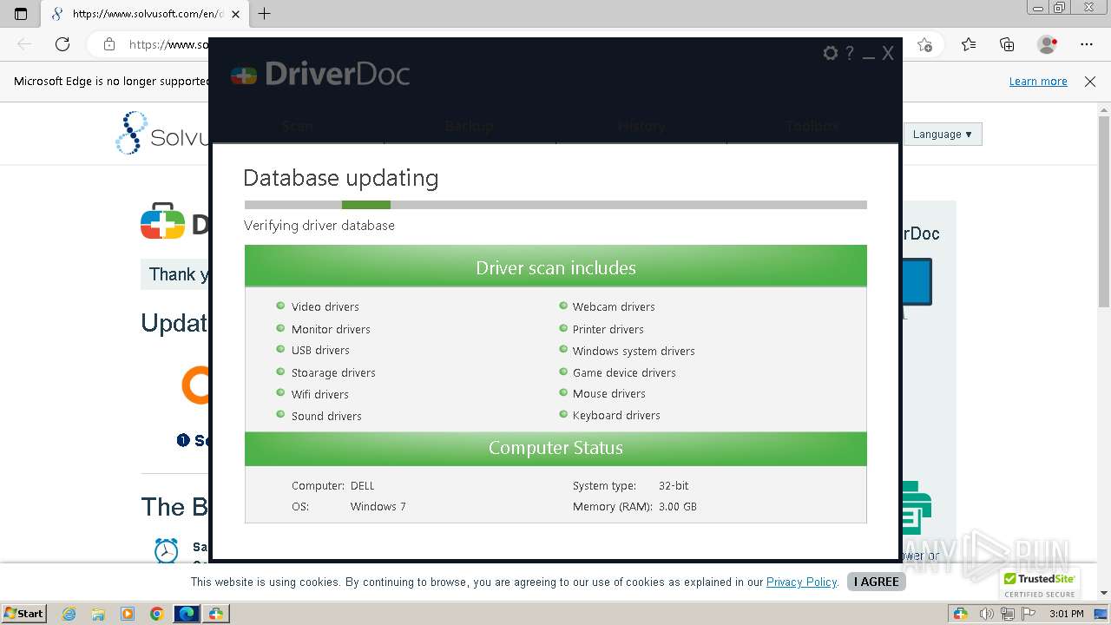This screenshot has height=625, width=1111.
Task: Click the 'Mouse drivers' entry
Action: [608, 394]
